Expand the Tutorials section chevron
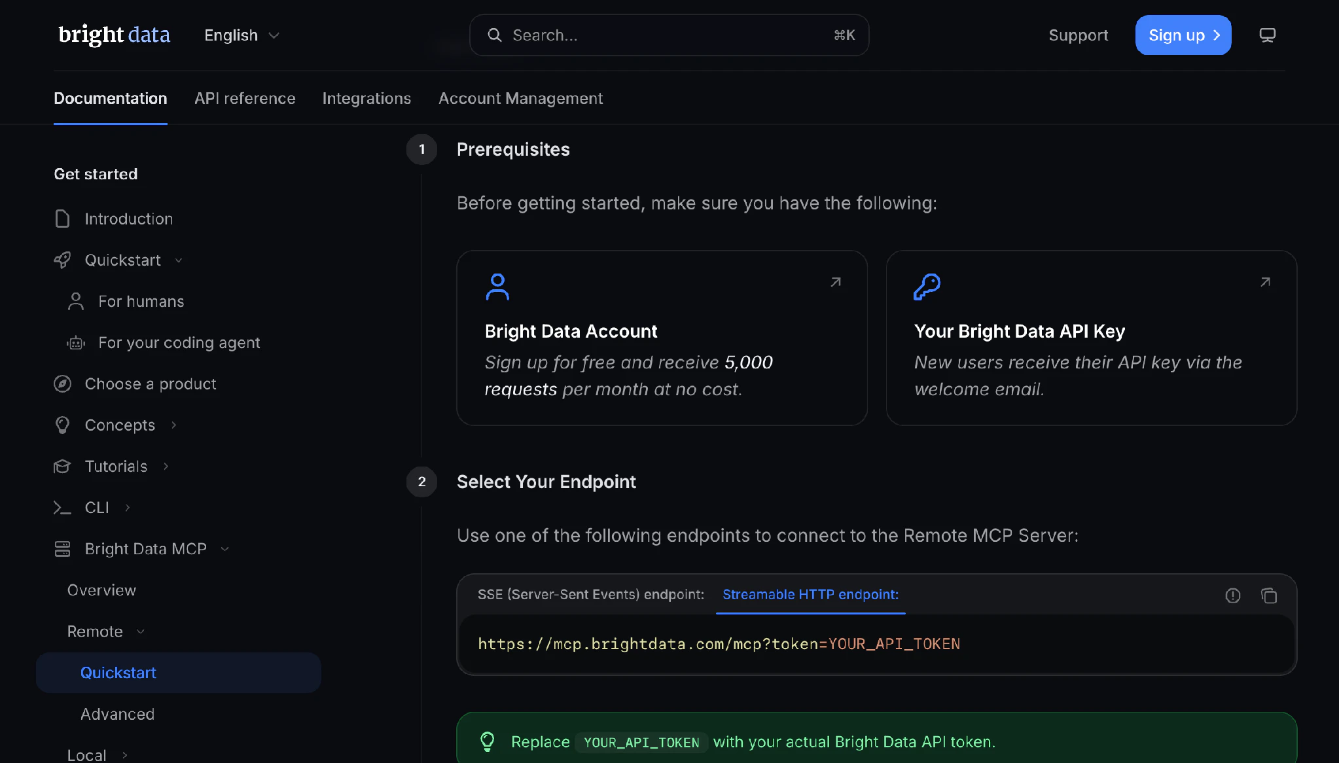Screen dimensions: 1339x763 pos(166,466)
